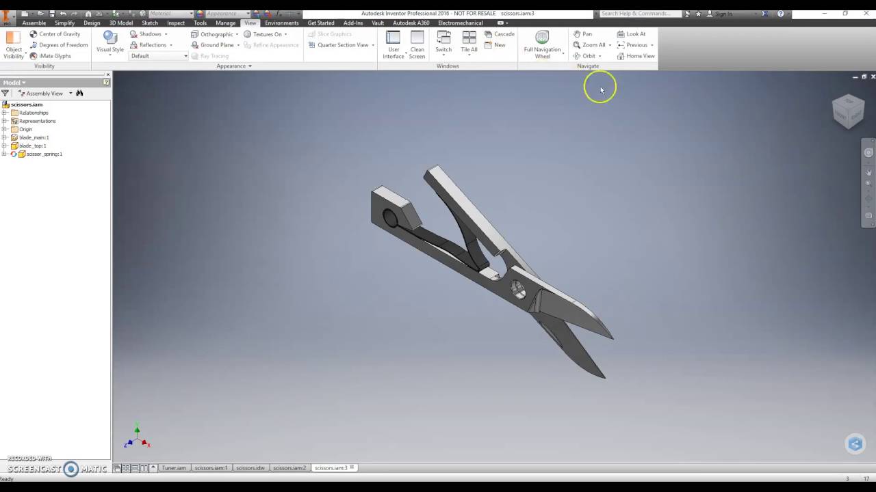Expand the Origin folder node
876x492 pixels.
(5, 129)
